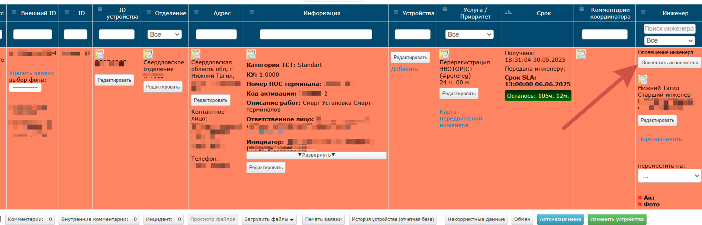Open the Услуга / Приоритет filter dropdown

click(x=469, y=34)
